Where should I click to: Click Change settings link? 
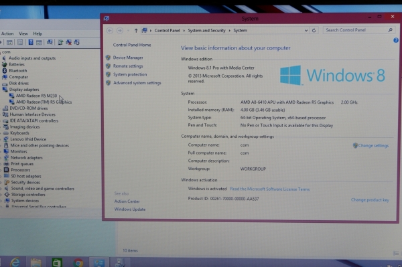[x=373, y=146]
